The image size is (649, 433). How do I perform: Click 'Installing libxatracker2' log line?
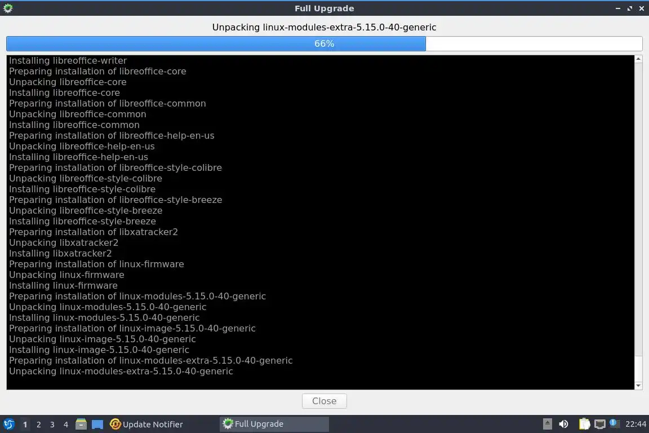60,254
